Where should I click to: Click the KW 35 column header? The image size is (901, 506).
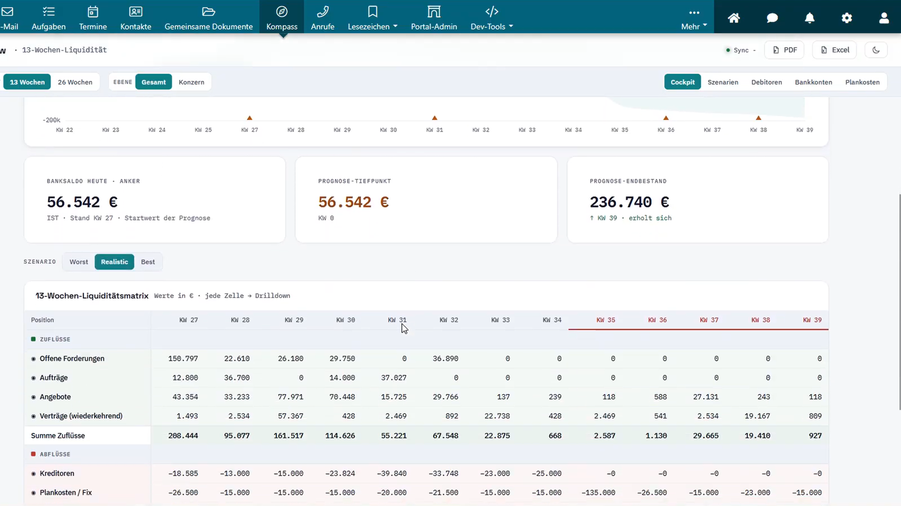pyautogui.click(x=605, y=320)
